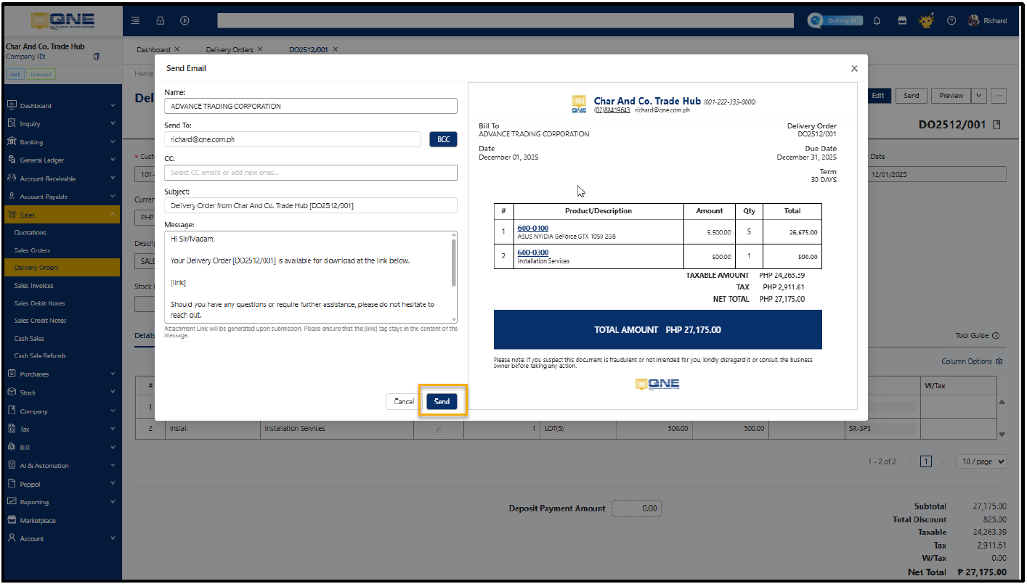Image resolution: width=1027 pixels, height=584 pixels.
Task: Click the Preview button
Action: coord(951,96)
